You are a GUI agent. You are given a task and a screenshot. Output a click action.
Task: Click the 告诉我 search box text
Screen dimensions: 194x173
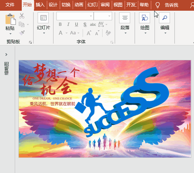[172, 5]
